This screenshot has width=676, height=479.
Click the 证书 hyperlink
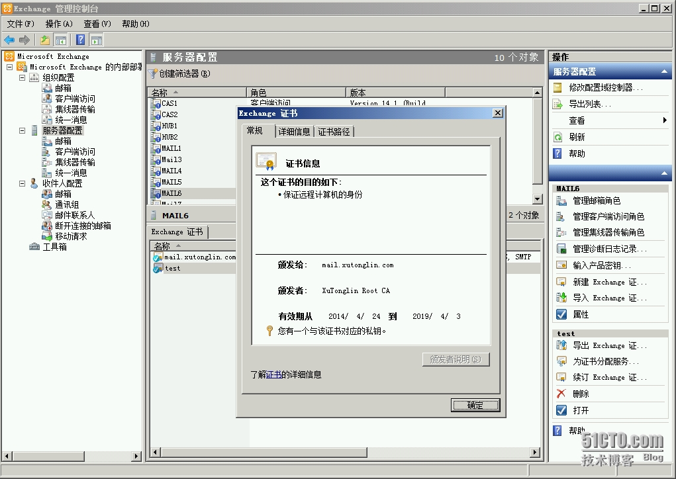pyautogui.click(x=273, y=374)
